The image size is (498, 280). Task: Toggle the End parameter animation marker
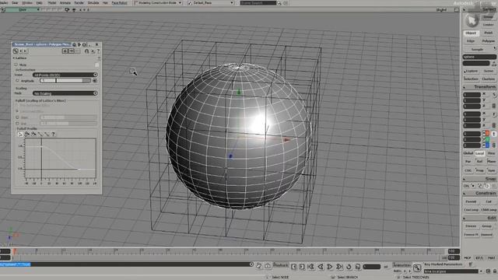17,123
